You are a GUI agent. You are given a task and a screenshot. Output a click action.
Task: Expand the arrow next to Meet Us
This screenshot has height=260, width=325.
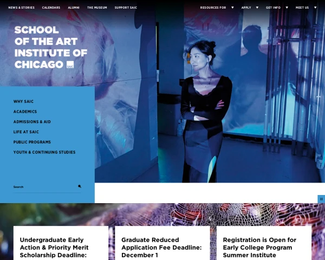point(315,8)
